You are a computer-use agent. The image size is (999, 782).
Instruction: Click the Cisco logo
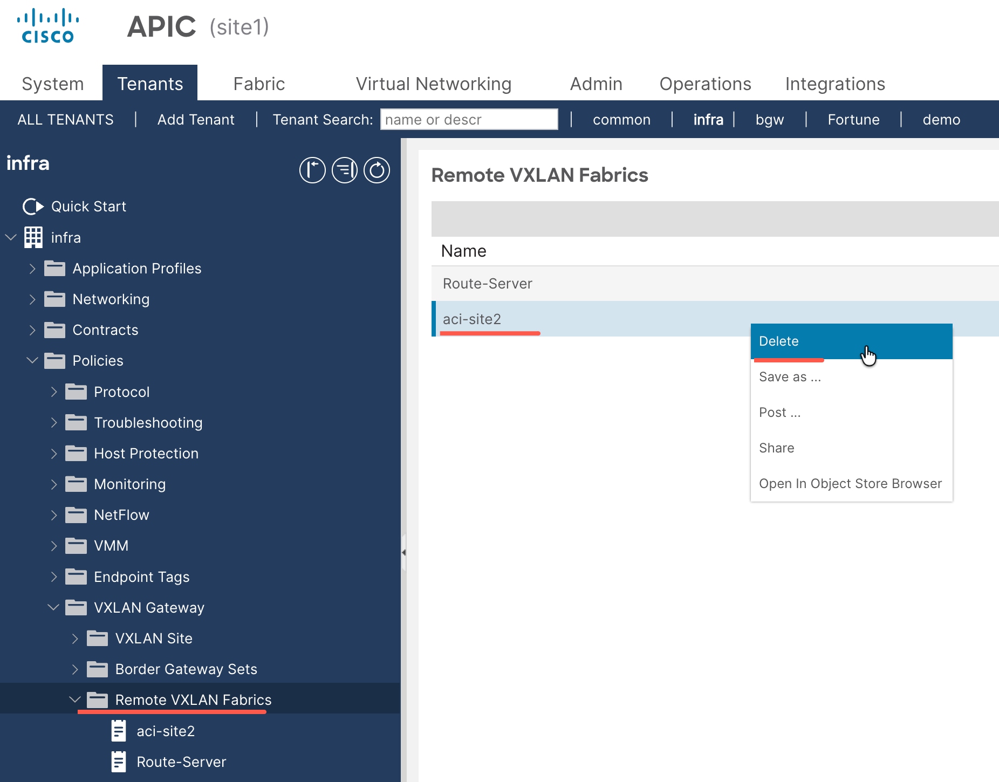pos(48,26)
